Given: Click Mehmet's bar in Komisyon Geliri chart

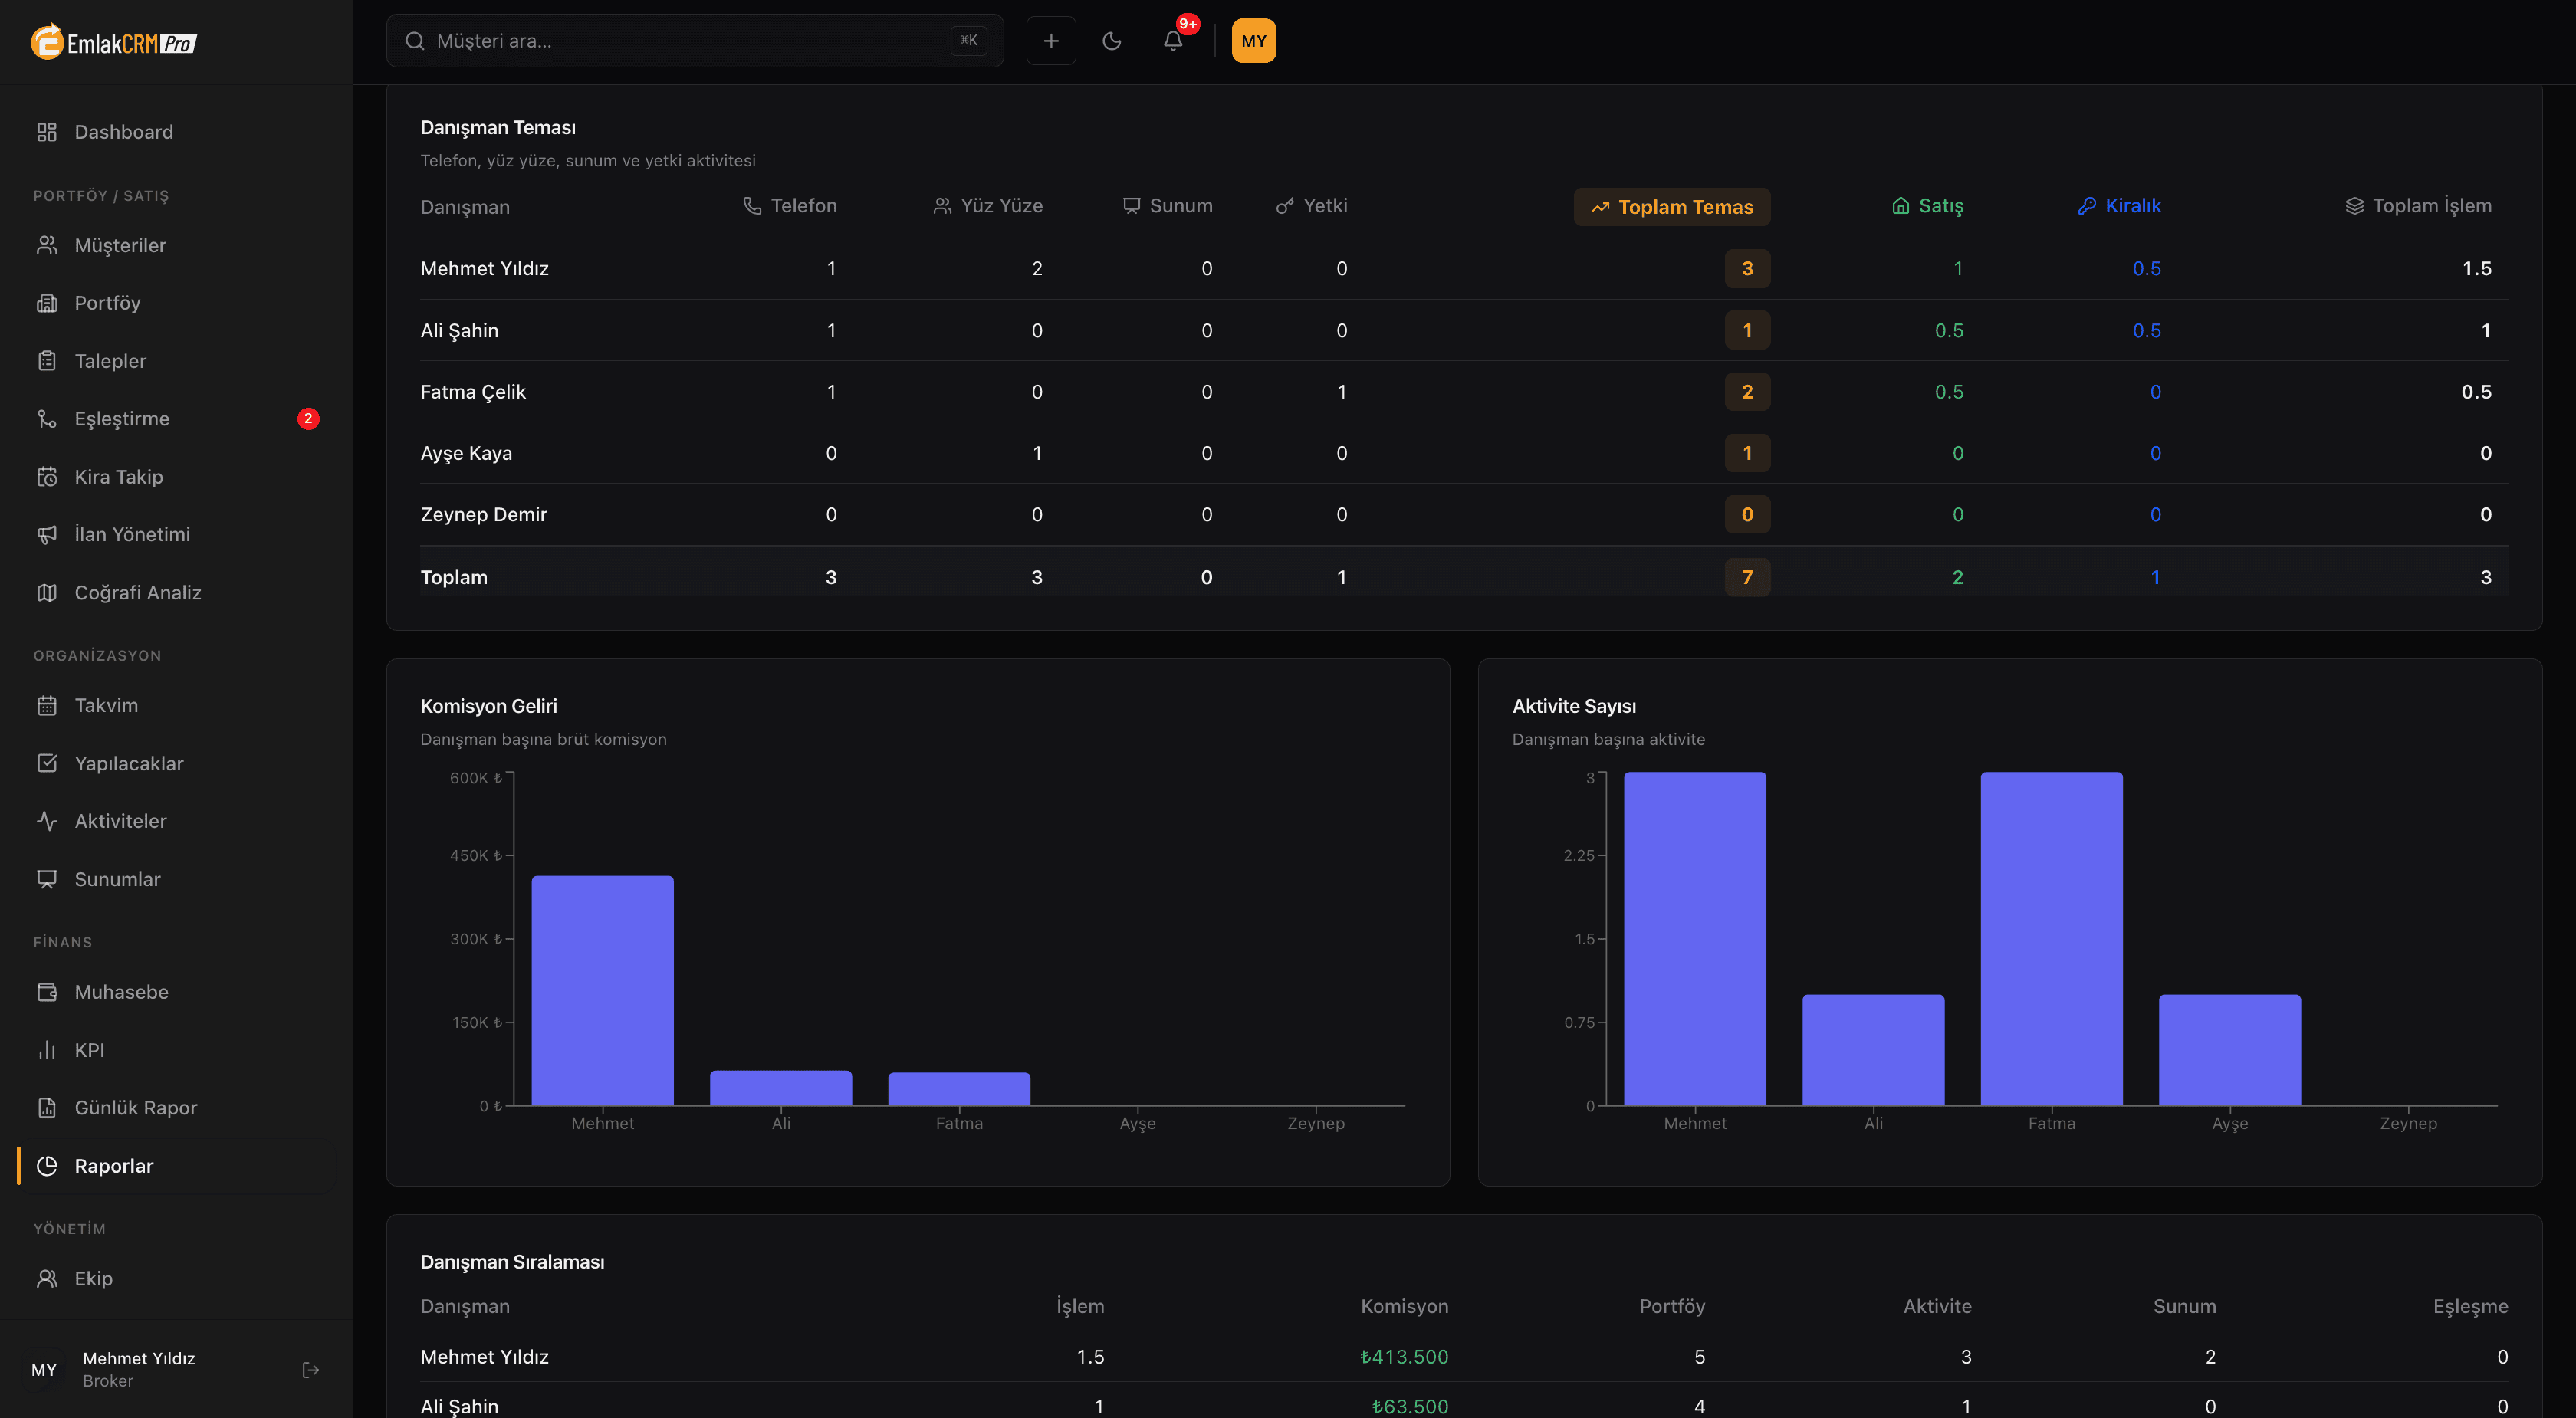Looking at the screenshot, I should 602,990.
